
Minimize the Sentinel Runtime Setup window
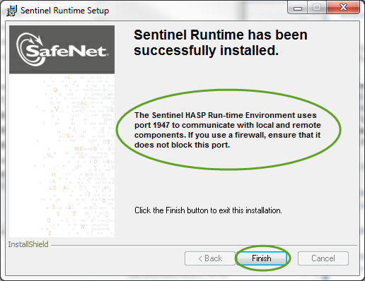coord(297,8)
